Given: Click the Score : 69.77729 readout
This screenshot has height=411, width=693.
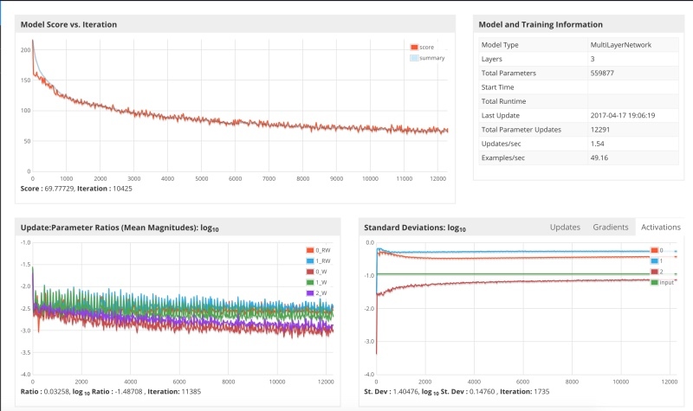Looking at the screenshot, I should 48,189.
